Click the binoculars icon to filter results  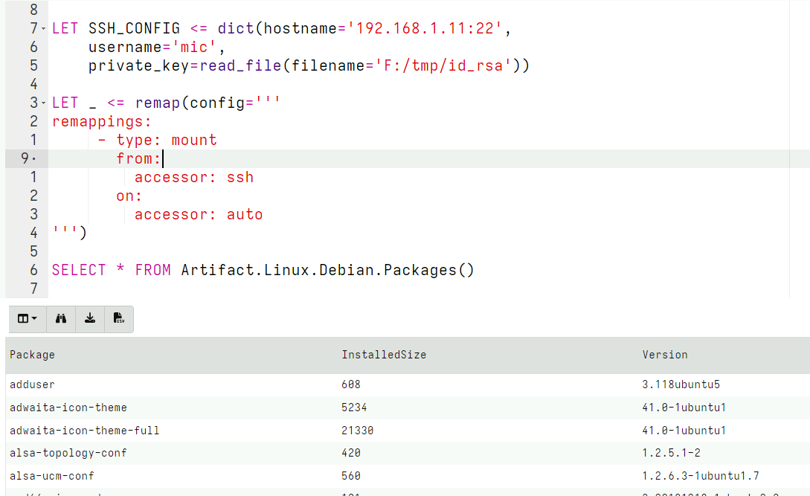60,318
